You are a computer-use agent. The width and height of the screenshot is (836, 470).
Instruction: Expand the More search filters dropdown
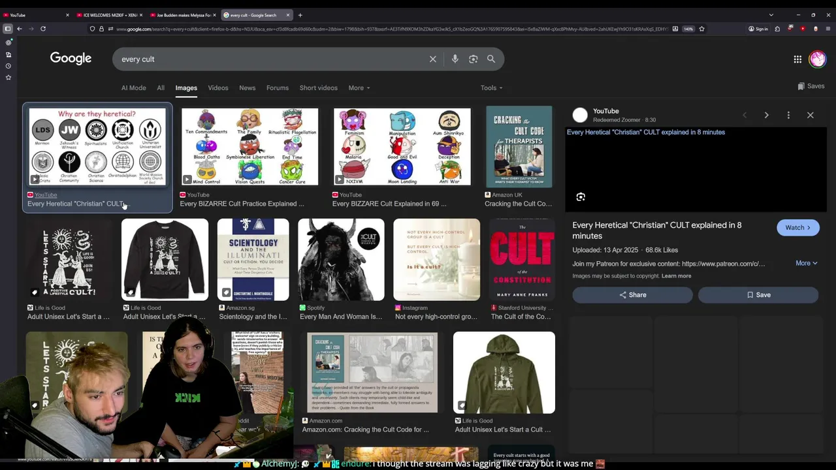(x=359, y=87)
